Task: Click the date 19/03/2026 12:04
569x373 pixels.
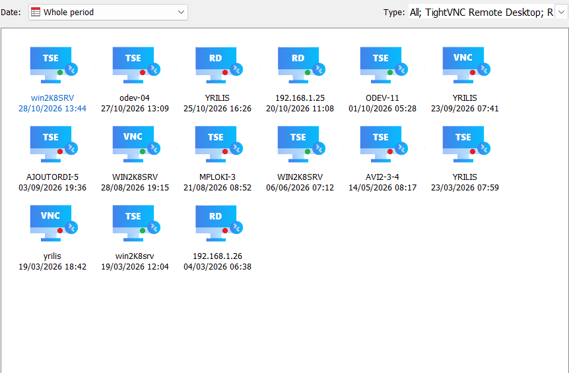Action: pyautogui.click(x=135, y=267)
